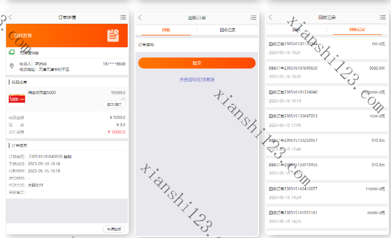Open the 淘宝优惠券5000 product thumbnail
This screenshot has height=238, width=391.
17,98
